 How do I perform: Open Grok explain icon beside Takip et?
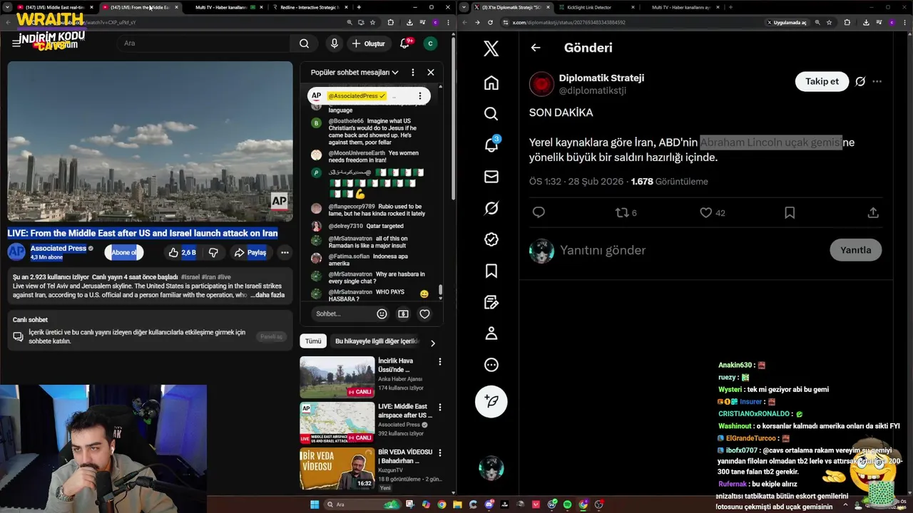point(860,81)
